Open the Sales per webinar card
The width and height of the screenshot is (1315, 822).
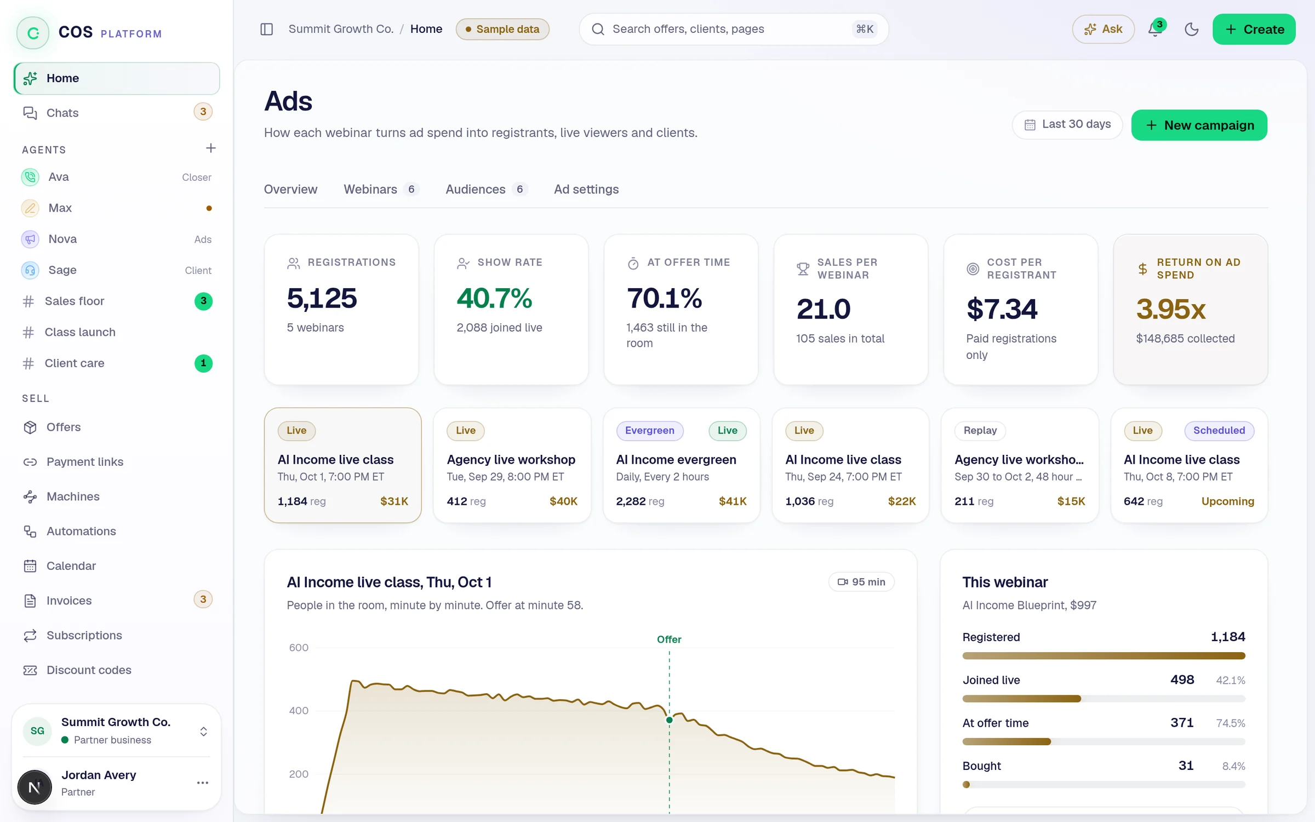851,310
